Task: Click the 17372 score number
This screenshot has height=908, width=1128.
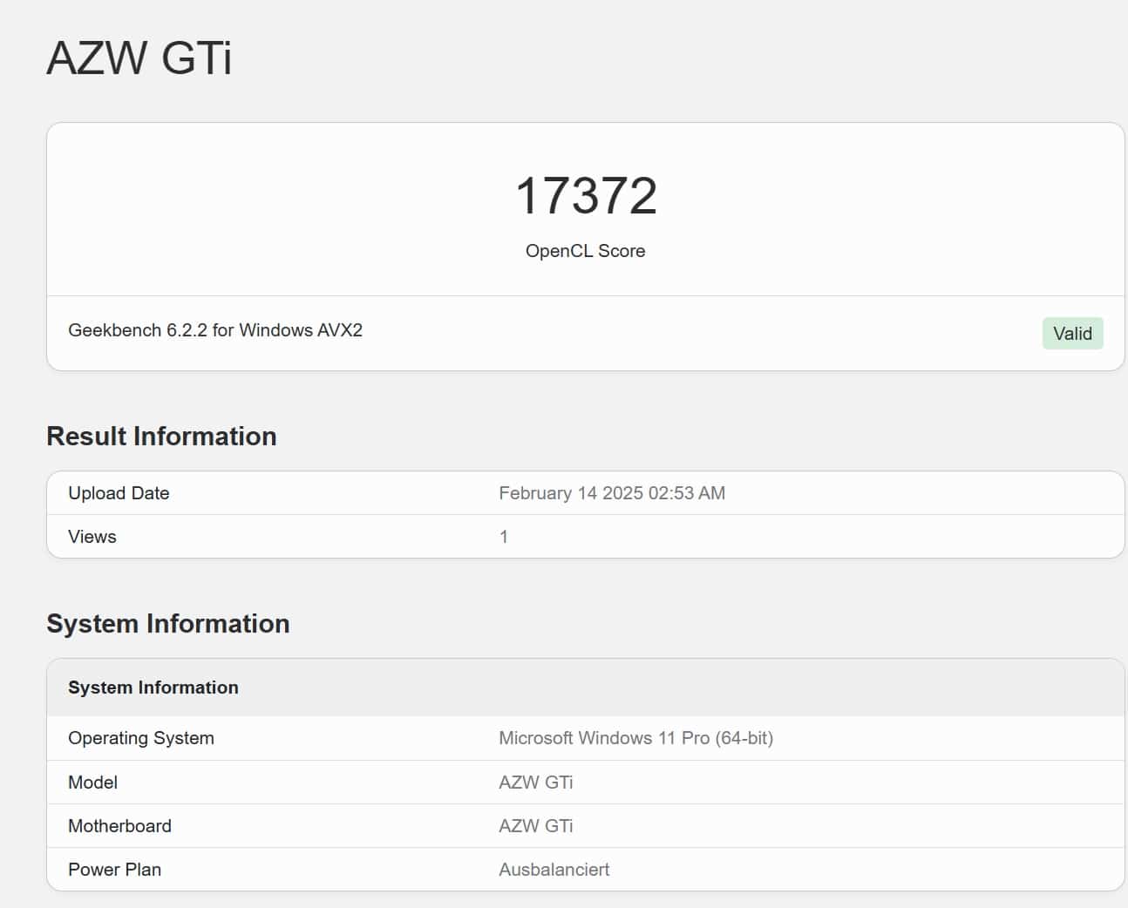Action: (x=586, y=196)
